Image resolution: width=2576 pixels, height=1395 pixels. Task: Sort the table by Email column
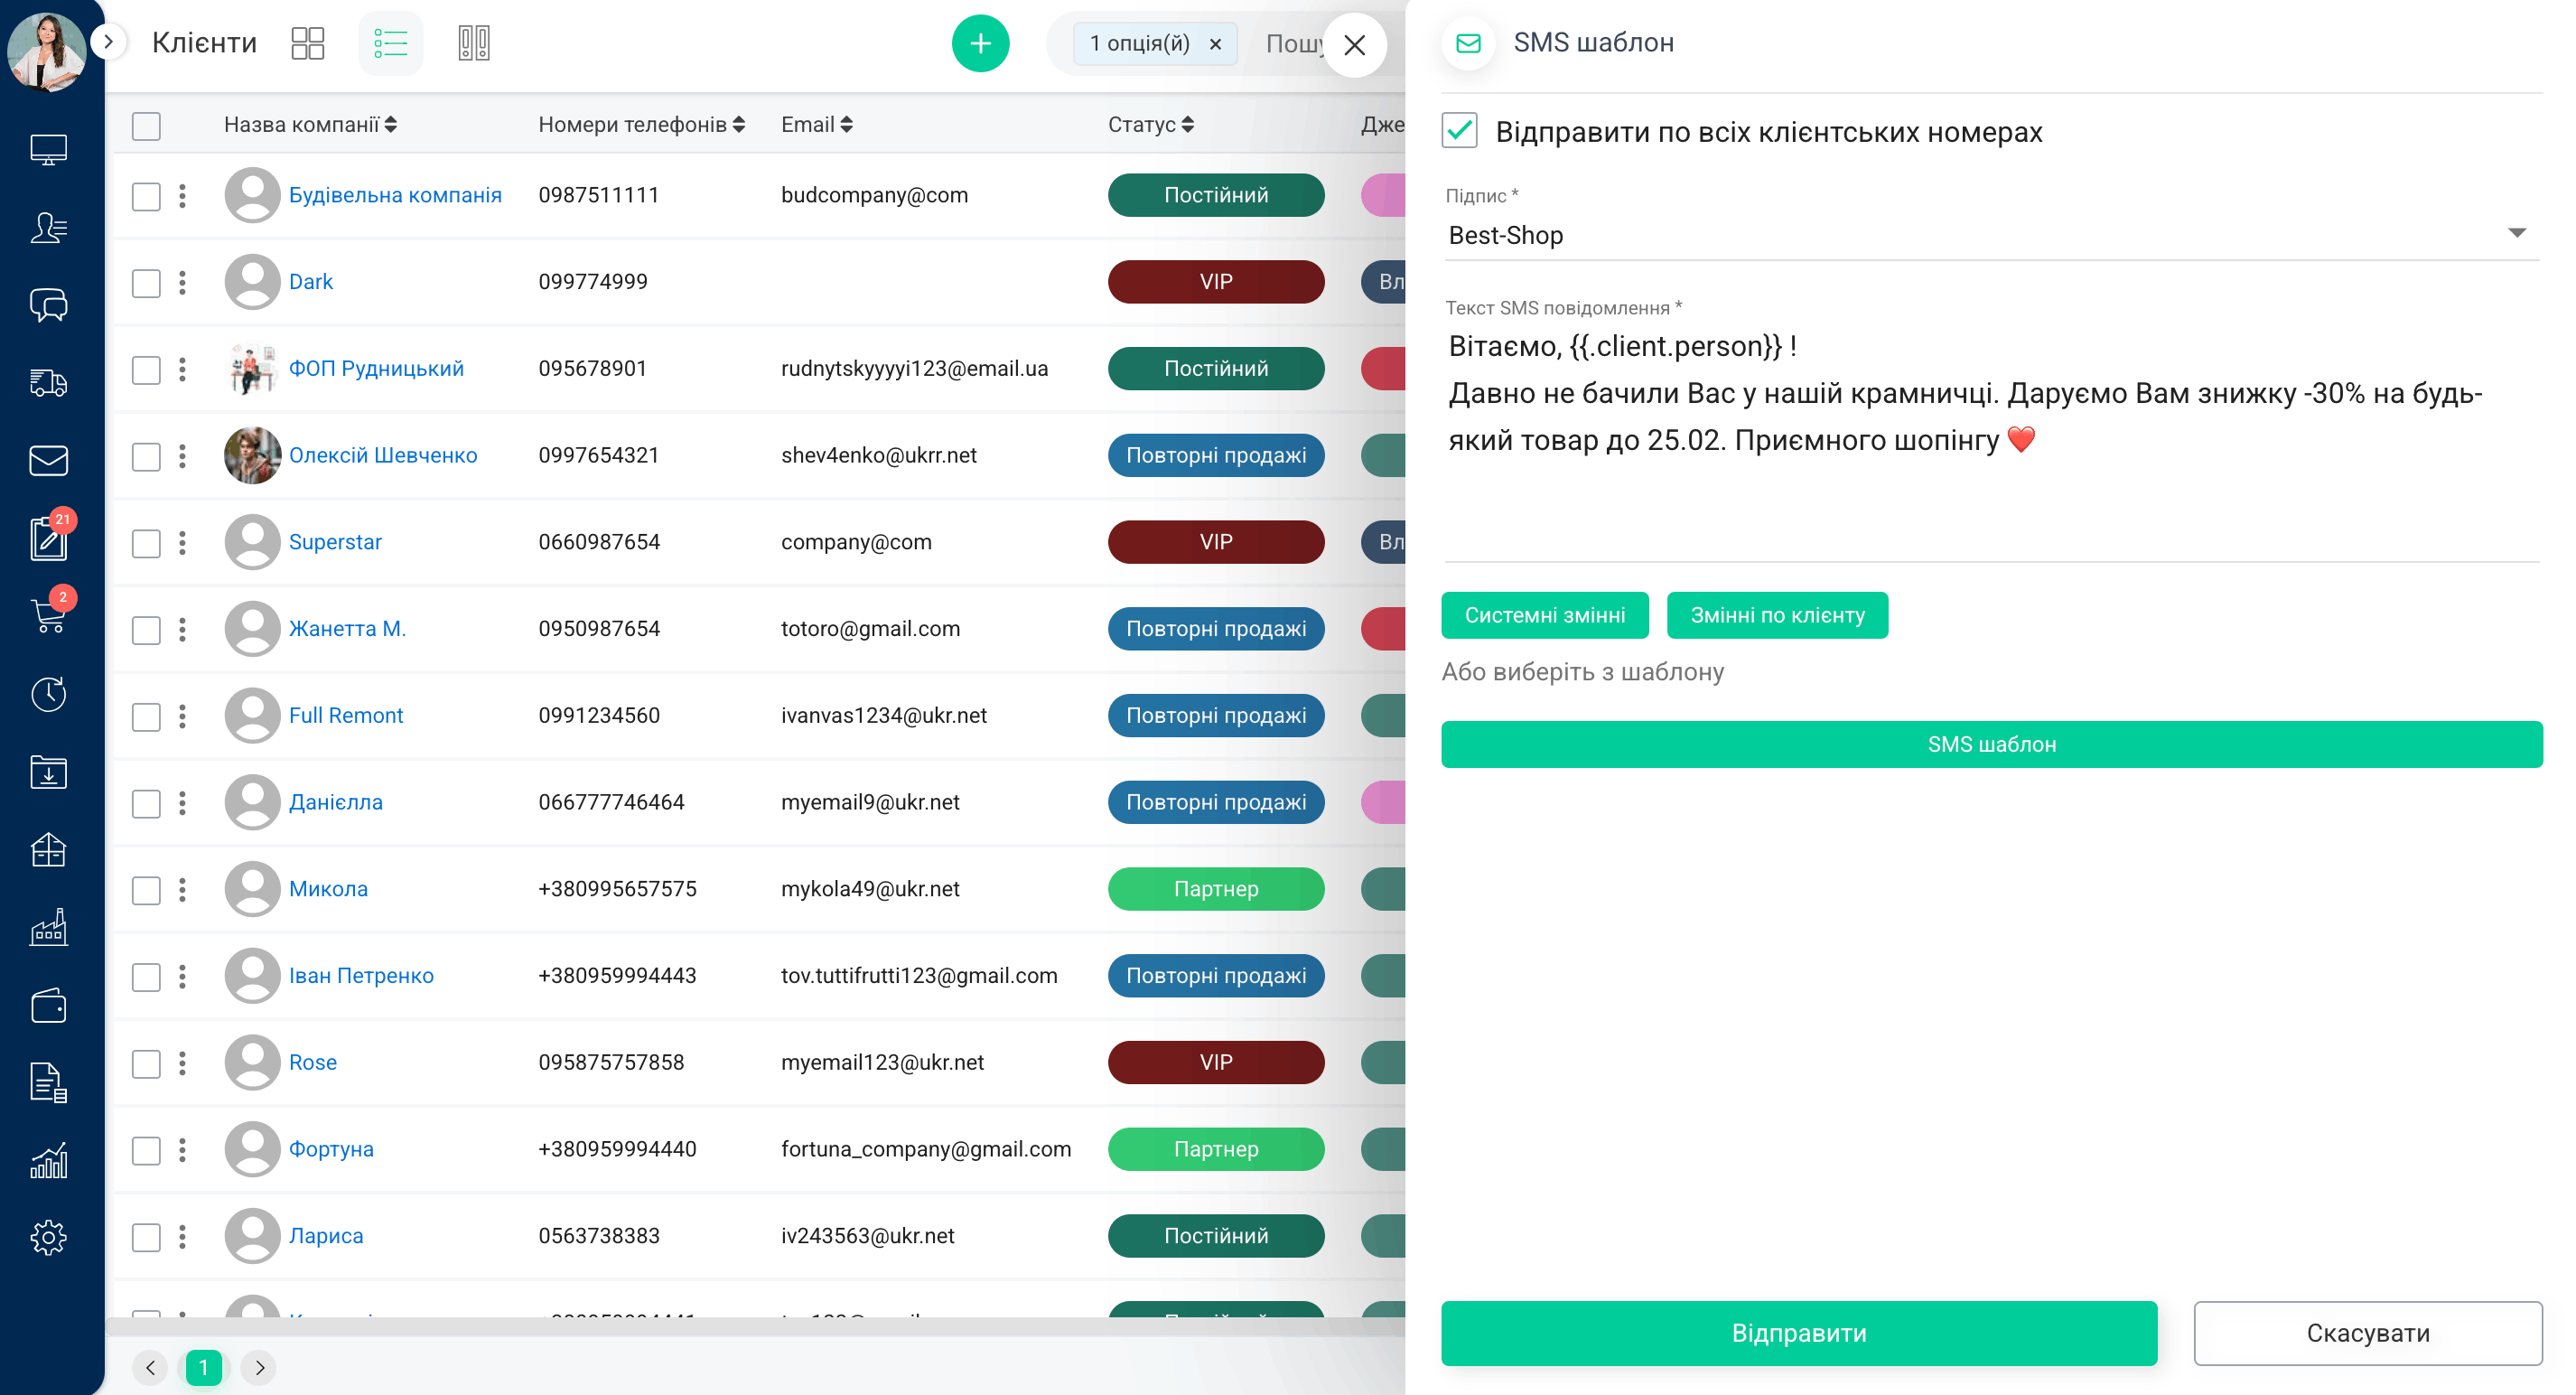point(848,124)
